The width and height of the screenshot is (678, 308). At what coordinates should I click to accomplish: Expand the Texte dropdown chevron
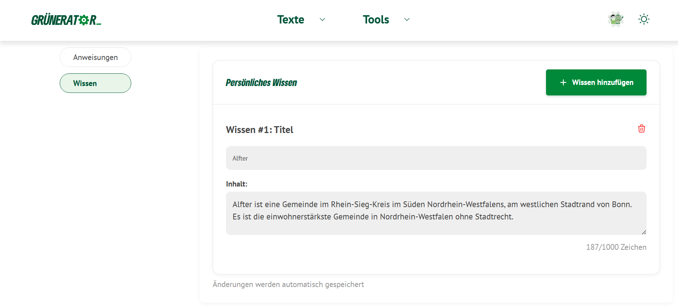pos(322,20)
